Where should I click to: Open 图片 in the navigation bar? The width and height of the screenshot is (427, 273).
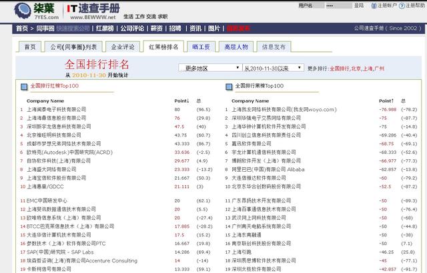pyautogui.click(x=213, y=28)
